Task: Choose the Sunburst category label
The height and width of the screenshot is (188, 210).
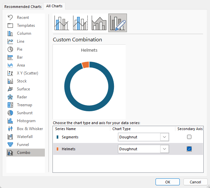Action: [x=25, y=113]
